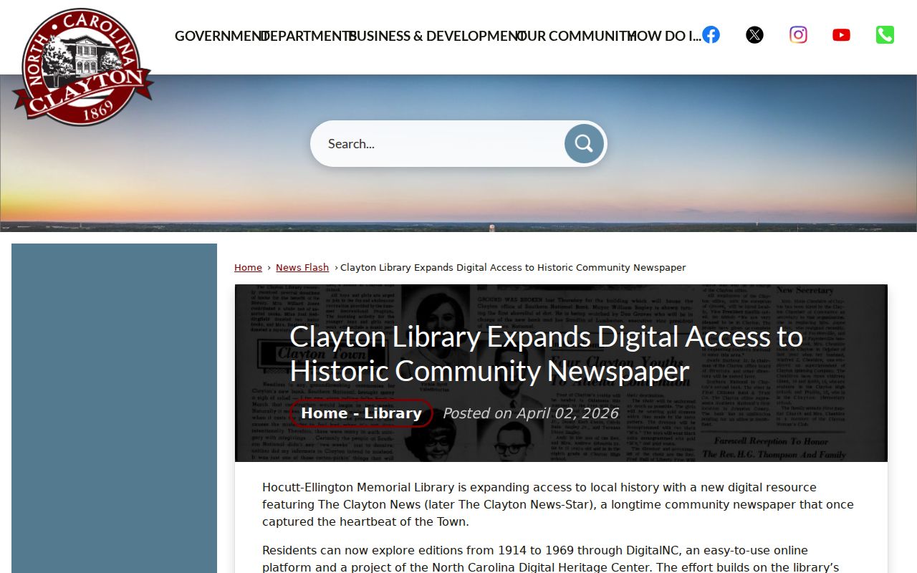Open the Our Community menu
917x573 pixels.
point(575,36)
